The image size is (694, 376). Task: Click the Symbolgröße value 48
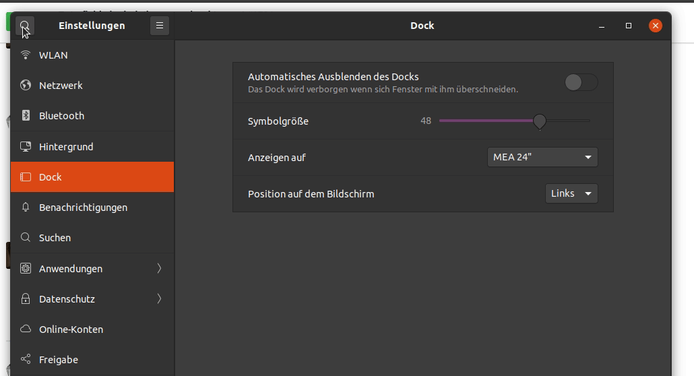click(x=426, y=121)
